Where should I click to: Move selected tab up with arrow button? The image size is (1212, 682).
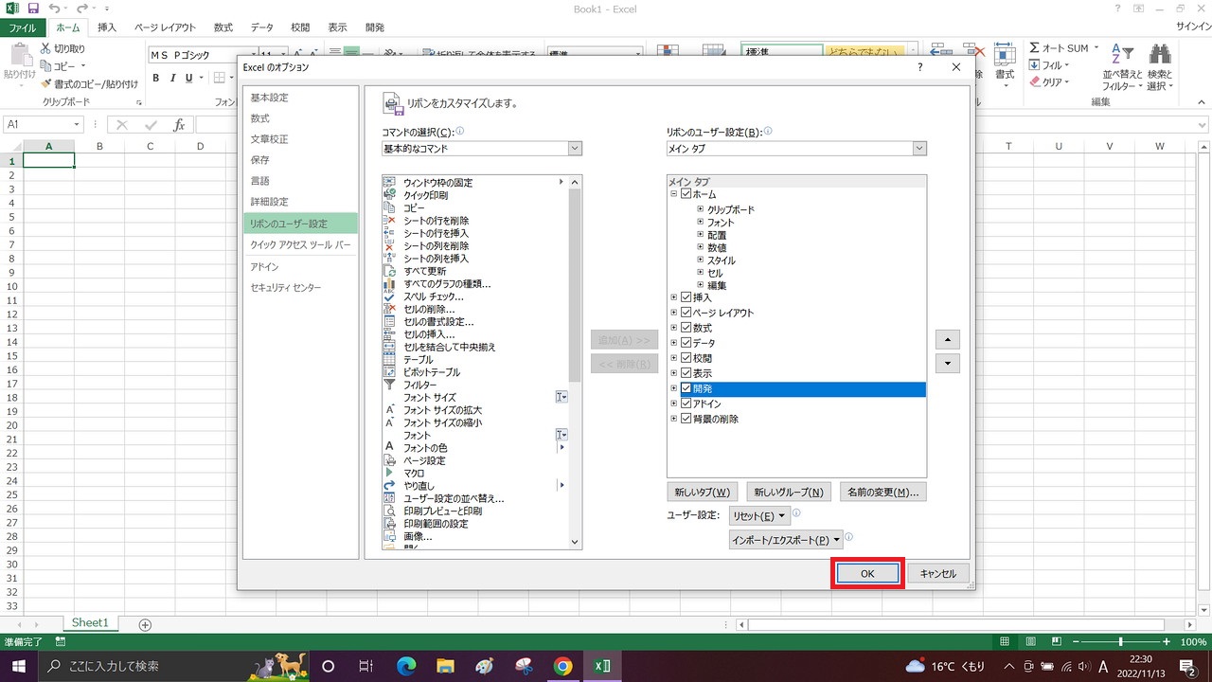point(947,339)
